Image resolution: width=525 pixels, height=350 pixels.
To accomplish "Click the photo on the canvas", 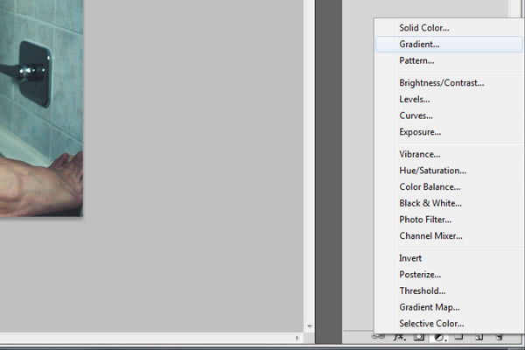I will (39, 105).
